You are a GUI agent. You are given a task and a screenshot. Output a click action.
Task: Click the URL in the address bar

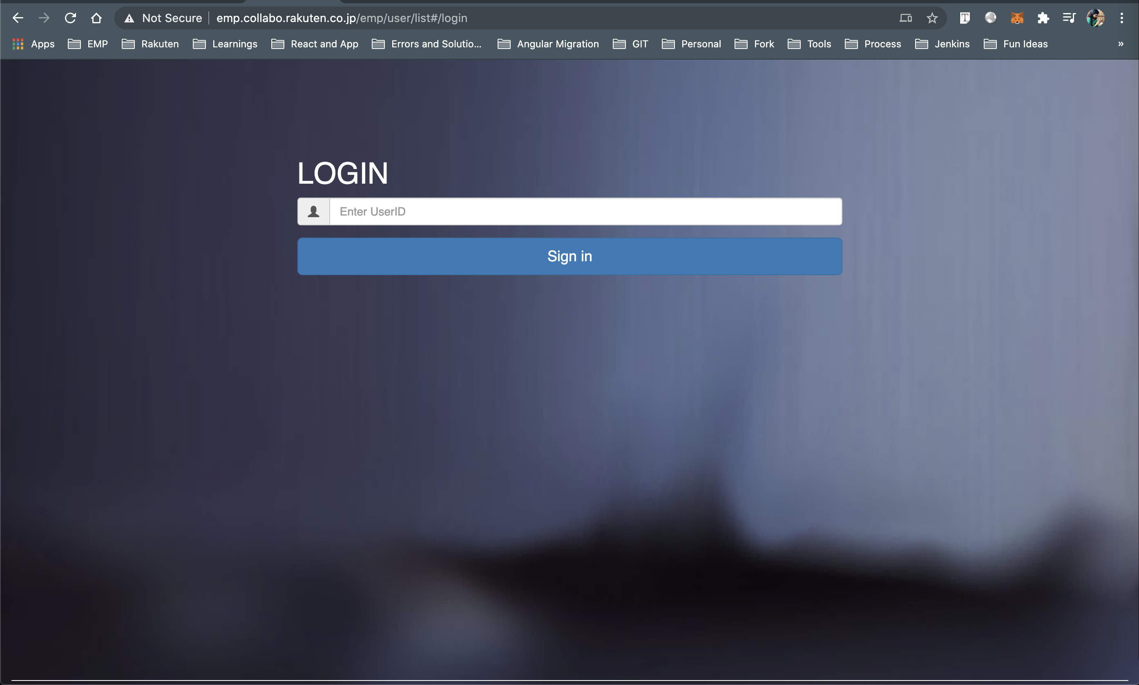tap(342, 18)
